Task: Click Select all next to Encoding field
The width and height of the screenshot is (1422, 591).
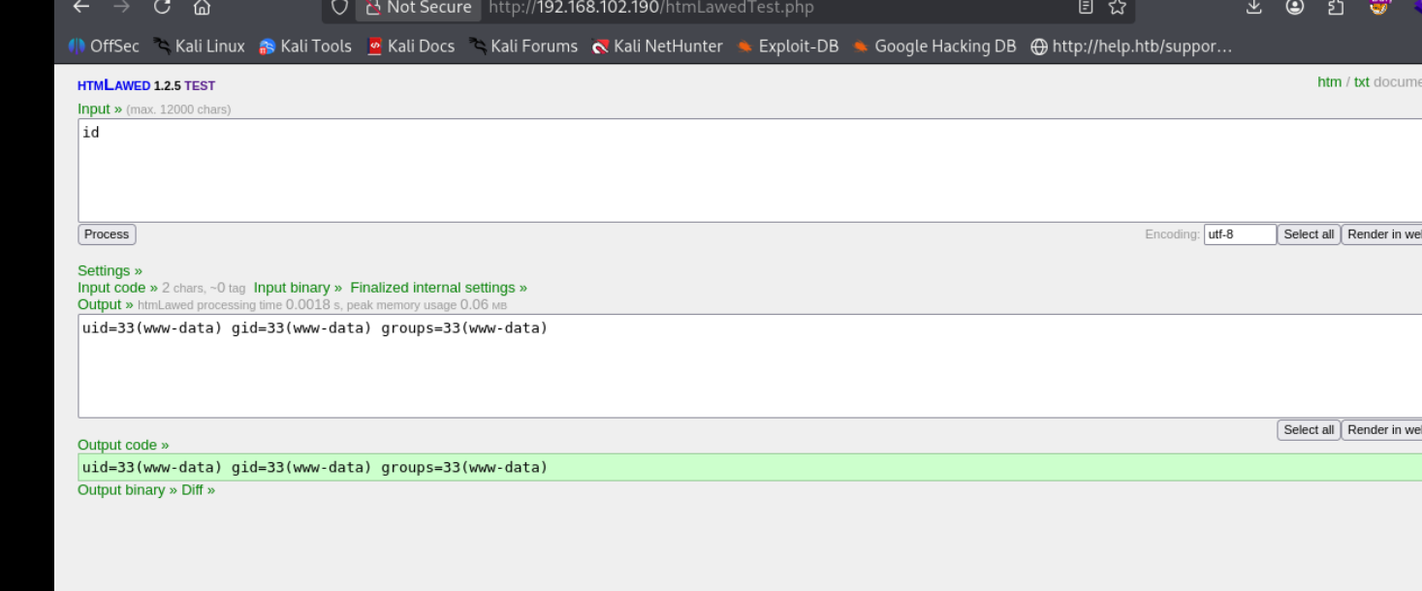Action: pos(1309,234)
